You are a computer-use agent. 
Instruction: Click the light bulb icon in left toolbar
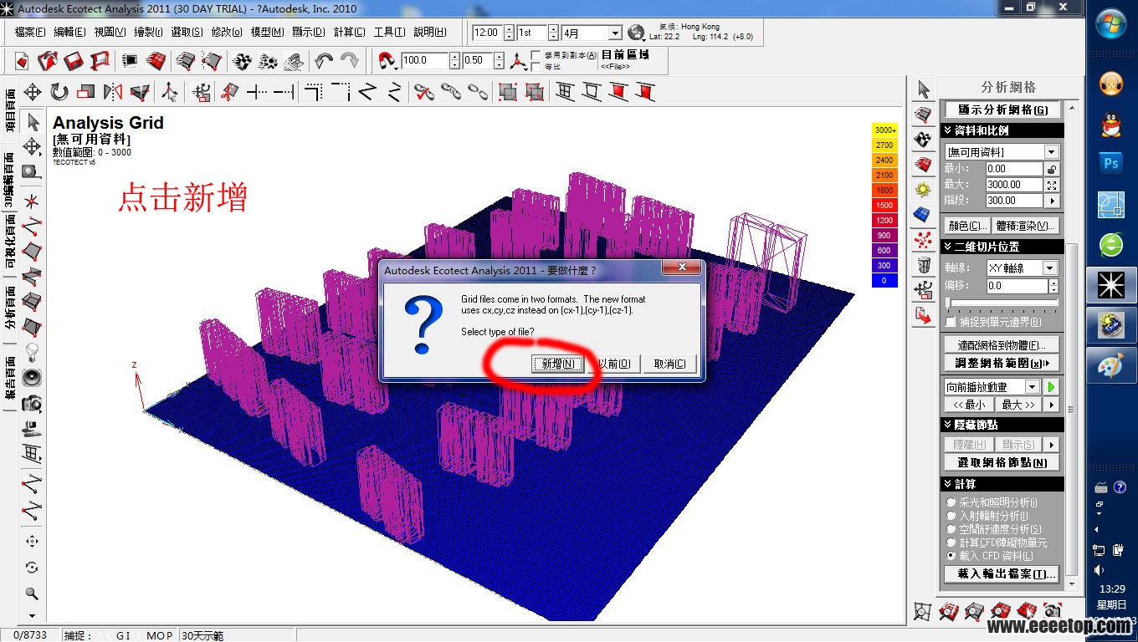(32, 351)
